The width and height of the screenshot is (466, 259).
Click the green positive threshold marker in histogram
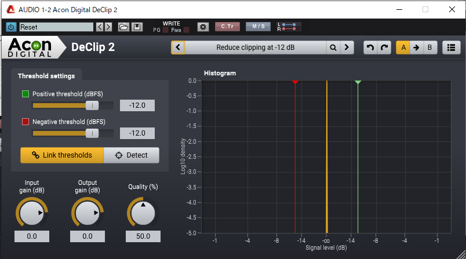pyautogui.click(x=358, y=82)
